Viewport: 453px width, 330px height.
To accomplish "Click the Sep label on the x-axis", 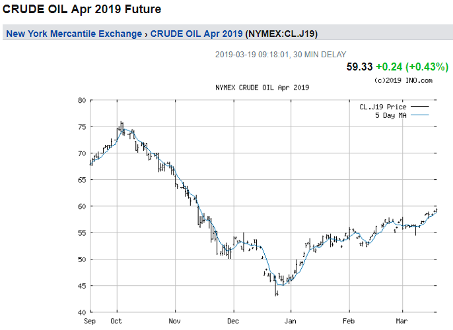I will pyautogui.click(x=90, y=322).
